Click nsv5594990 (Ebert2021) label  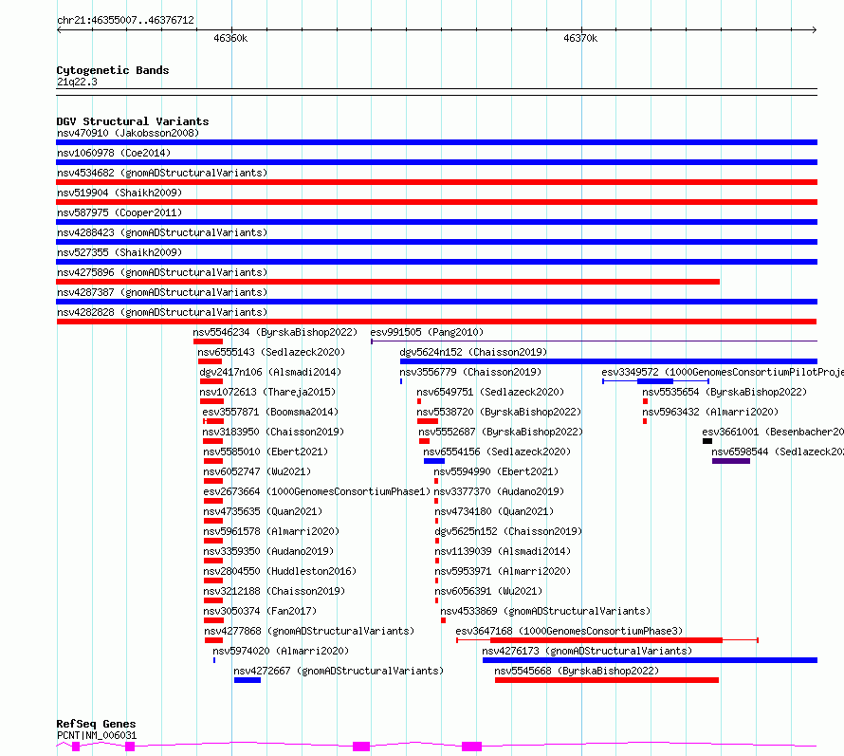[x=496, y=471]
